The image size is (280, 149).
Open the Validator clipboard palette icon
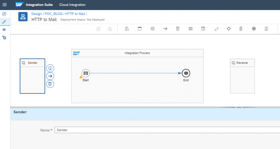point(266,28)
